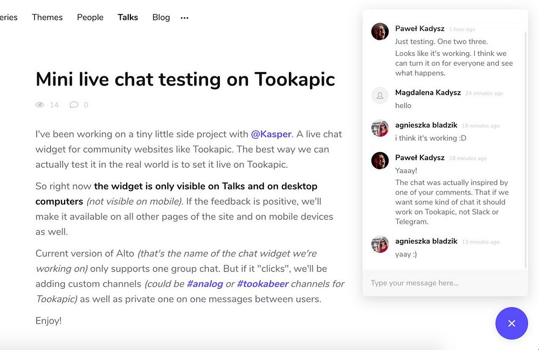Follow the #tookabeer channel link
The height and width of the screenshot is (350, 539).
[263, 283]
